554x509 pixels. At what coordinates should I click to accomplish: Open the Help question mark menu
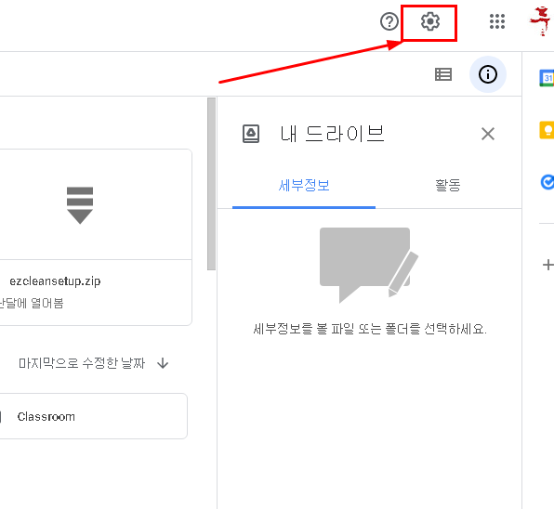point(389,21)
